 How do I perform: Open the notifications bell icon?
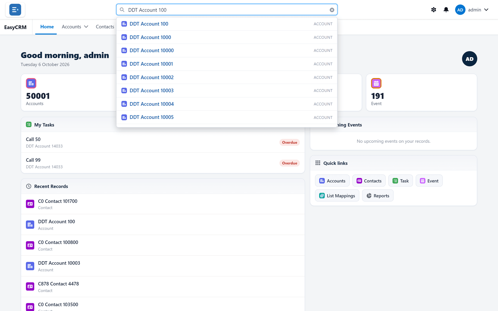click(446, 10)
